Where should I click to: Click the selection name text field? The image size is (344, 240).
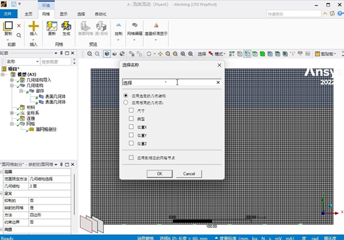169,83
